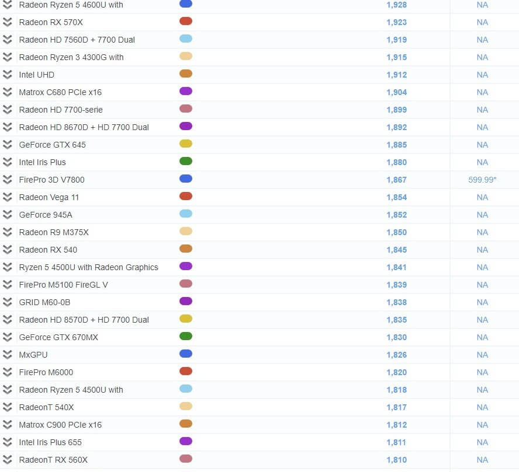Click the 1,854 score for Radeon Vega 11

pos(396,197)
